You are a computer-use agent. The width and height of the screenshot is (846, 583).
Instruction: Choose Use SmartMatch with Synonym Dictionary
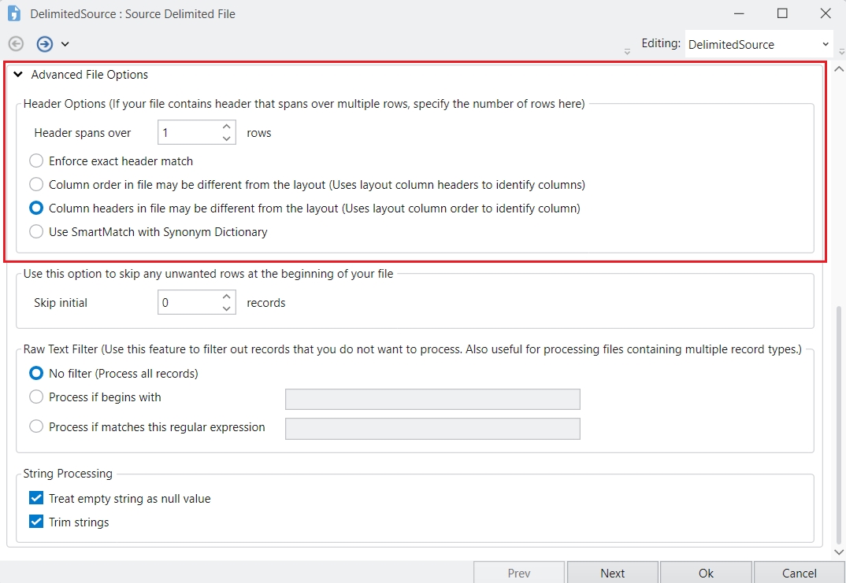(x=36, y=232)
